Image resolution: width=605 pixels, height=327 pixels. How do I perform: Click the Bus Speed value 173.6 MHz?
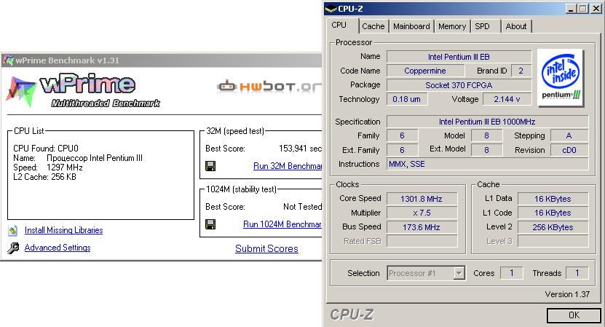click(x=422, y=227)
